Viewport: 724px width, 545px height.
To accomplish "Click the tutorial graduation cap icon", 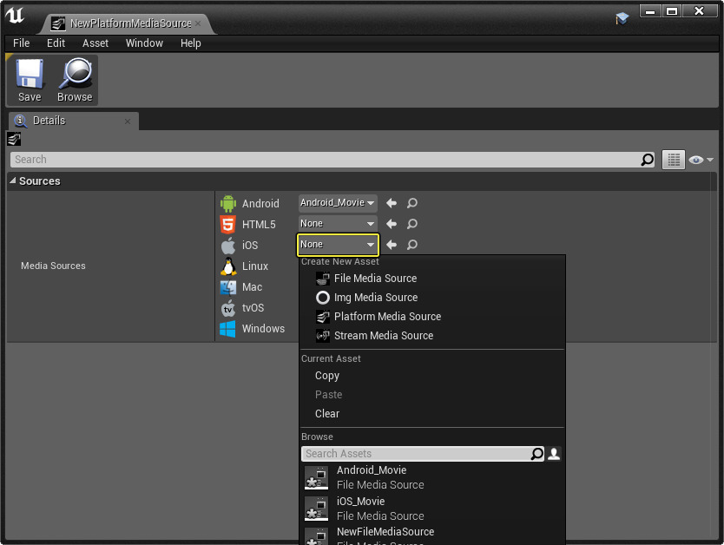I will point(622,18).
